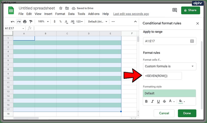Click the Redo arrow

pos(19,22)
